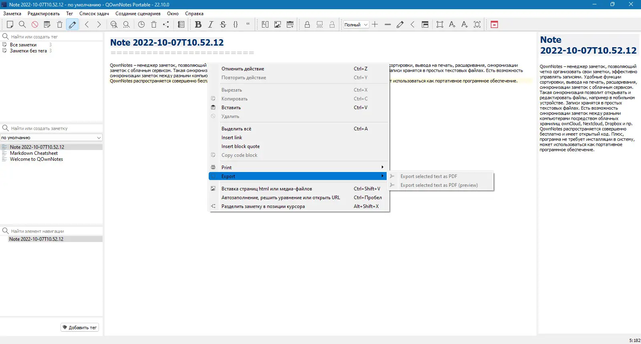Apply italic formatting

point(211,24)
